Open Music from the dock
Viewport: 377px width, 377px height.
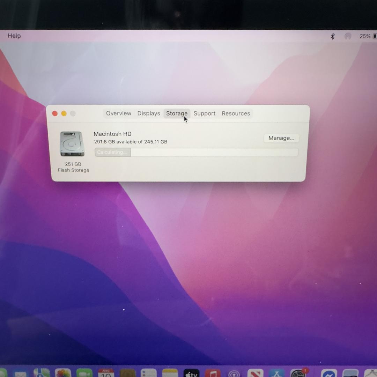coord(213,373)
